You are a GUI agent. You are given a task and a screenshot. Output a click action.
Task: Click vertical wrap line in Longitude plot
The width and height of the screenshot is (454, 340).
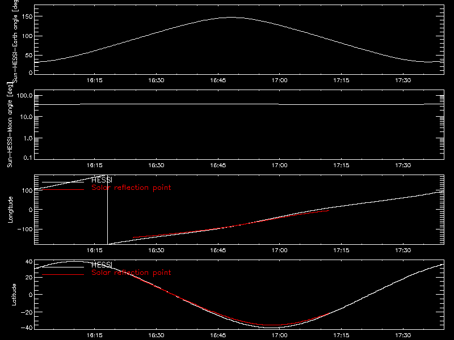tap(107, 210)
